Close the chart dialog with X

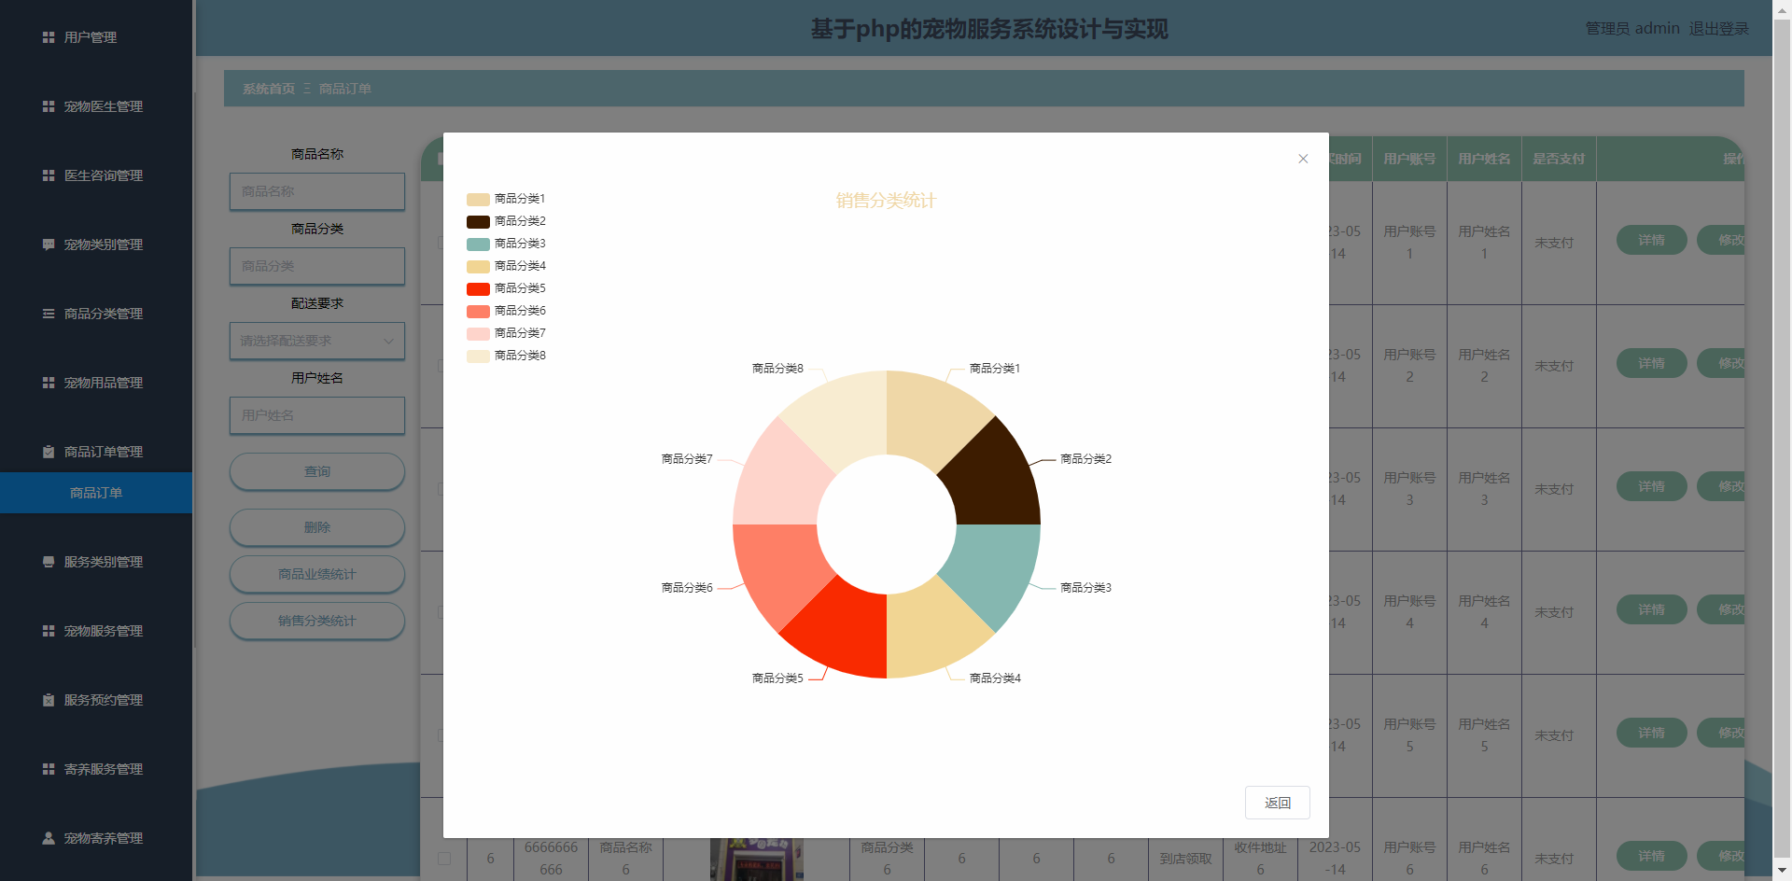1303,159
